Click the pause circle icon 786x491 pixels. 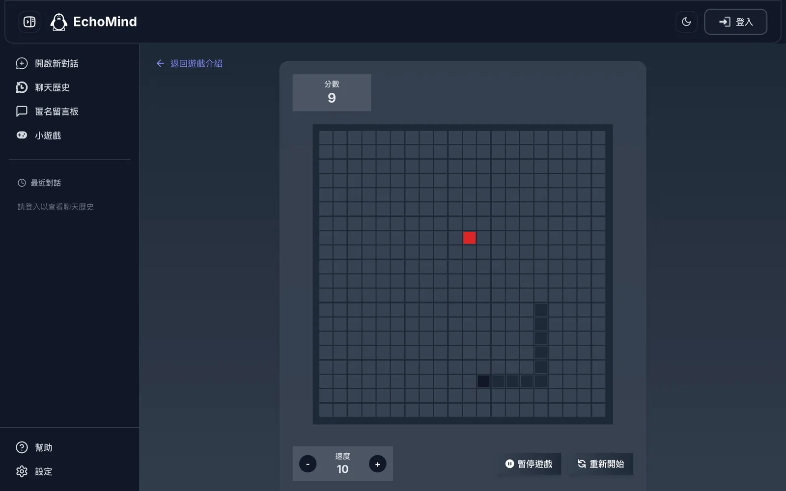tap(510, 464)
